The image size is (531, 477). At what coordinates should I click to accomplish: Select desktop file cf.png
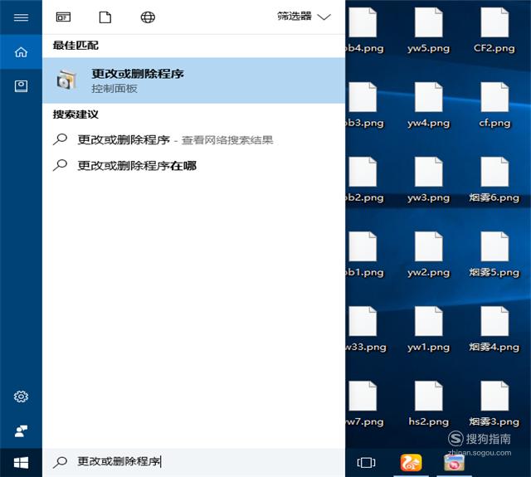tap(494, 105)
